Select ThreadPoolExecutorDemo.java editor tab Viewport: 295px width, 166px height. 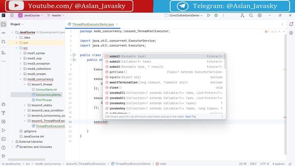tap(93, 24)
